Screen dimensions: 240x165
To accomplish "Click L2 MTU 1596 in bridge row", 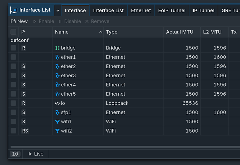I will [x=220, y=48].
